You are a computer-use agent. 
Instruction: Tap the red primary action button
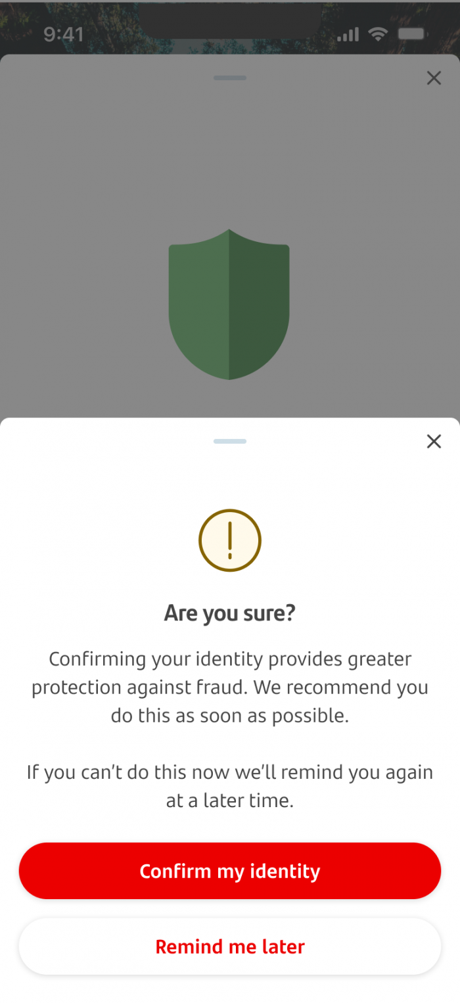(x=229, y=871)
